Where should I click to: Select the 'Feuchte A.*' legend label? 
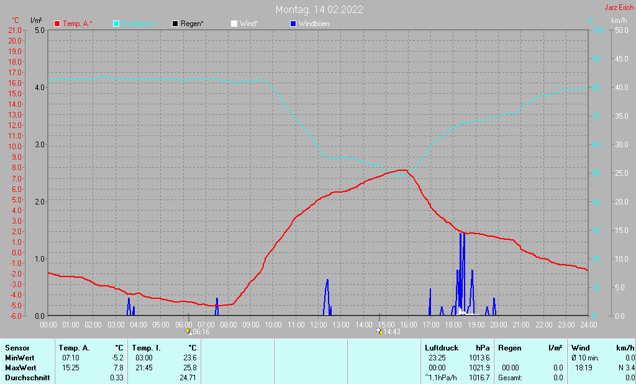point(139,24)
